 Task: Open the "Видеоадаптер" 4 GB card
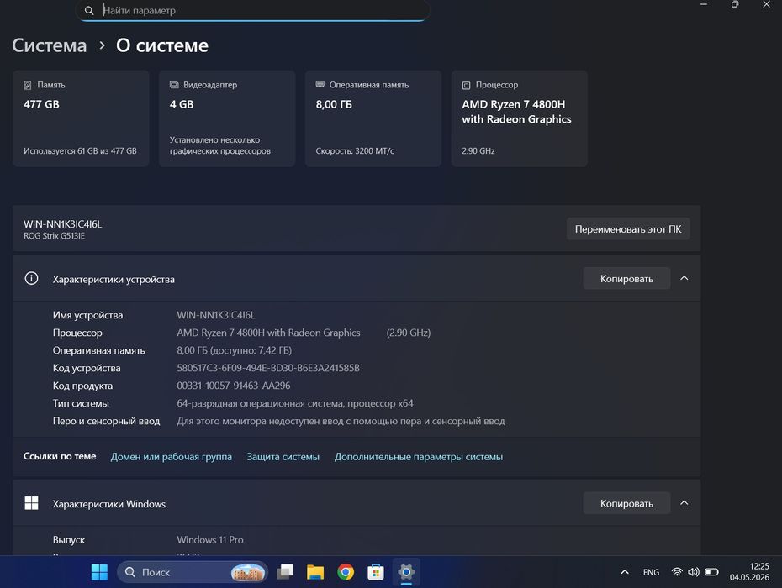click(227, 118)
